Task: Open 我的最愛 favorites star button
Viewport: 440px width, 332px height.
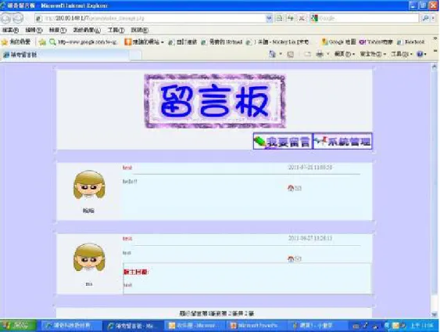Action: point(16,41)
